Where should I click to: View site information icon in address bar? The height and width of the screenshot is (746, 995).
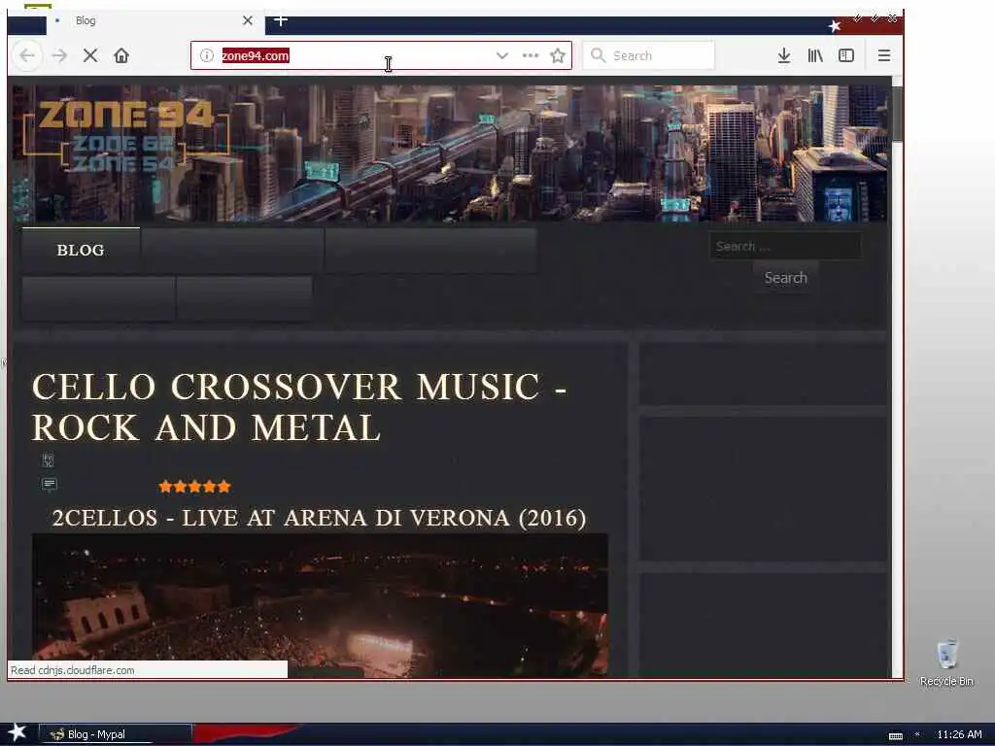(206, 55)
